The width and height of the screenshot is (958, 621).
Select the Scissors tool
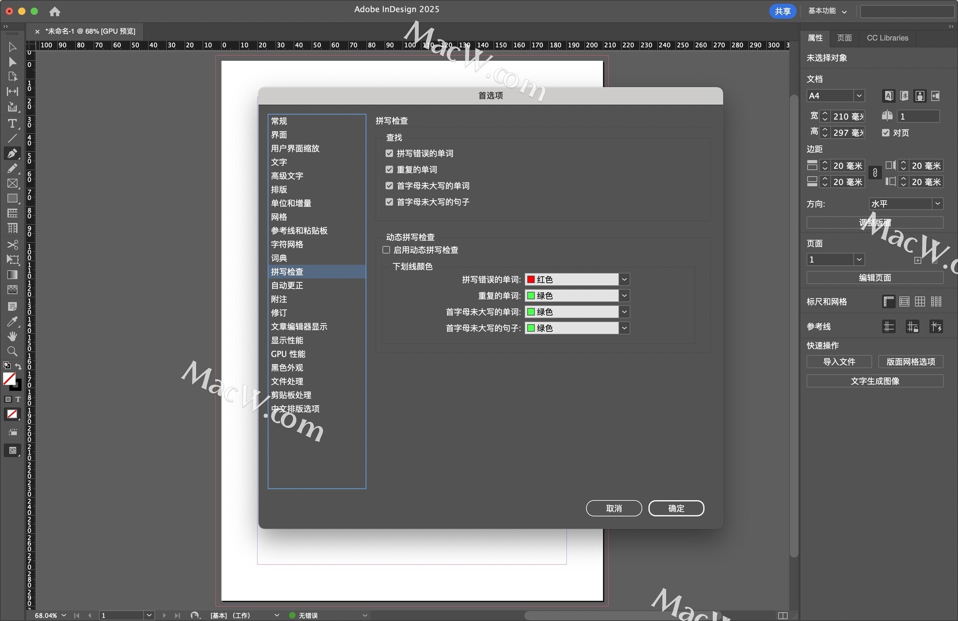[12, 244]
